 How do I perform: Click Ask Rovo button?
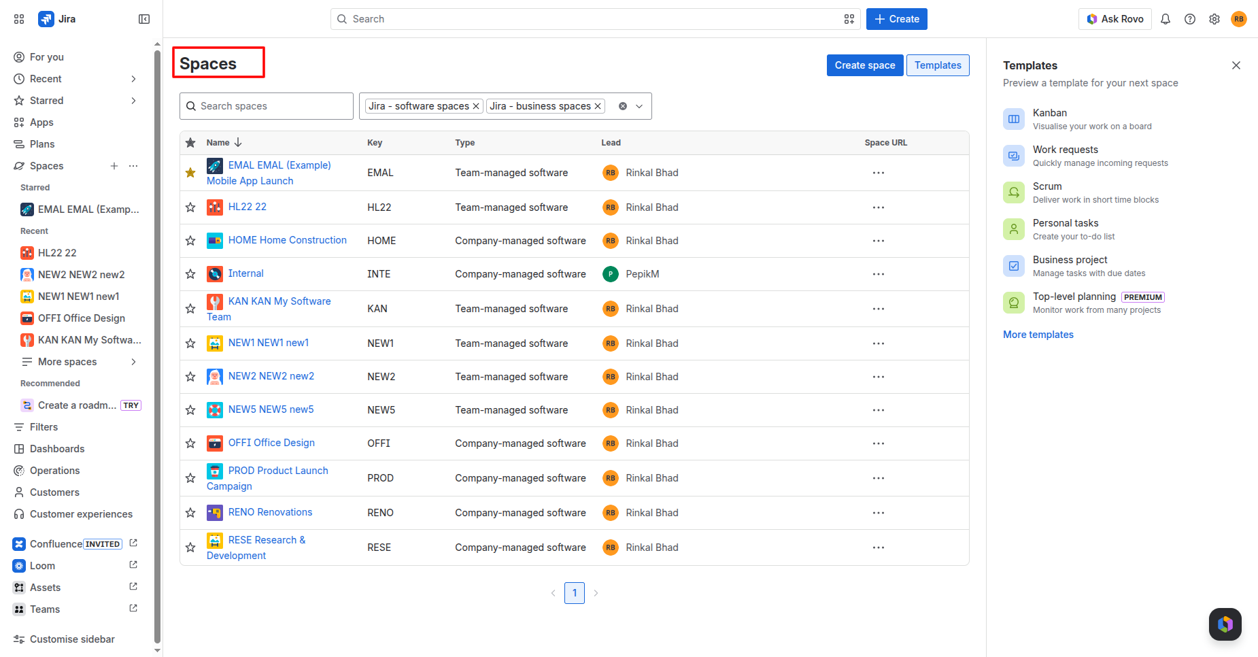point(1115,19)
